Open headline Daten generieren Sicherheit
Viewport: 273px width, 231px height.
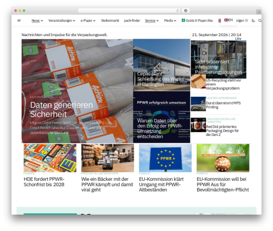61,109
